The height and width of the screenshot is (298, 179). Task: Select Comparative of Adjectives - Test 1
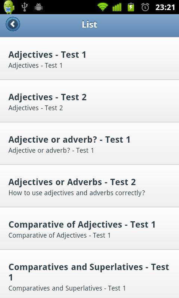pos(89,228)
